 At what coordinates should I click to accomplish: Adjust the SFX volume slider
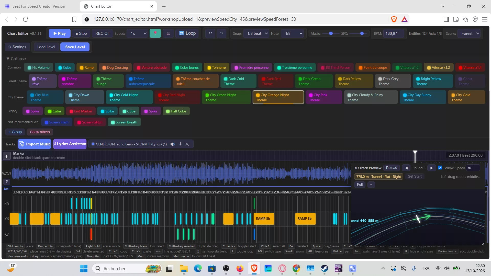pos(358,33)
